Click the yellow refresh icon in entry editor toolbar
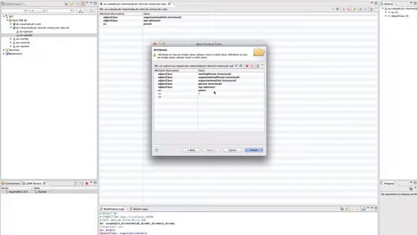 coord(355,9)
